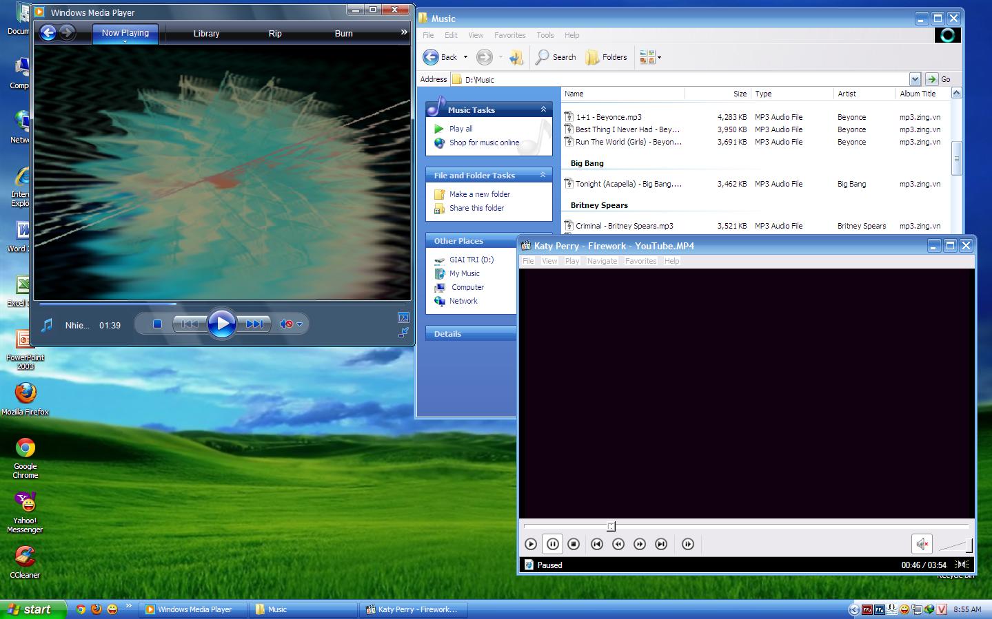Open the Now Playing tab

[125, 32]
